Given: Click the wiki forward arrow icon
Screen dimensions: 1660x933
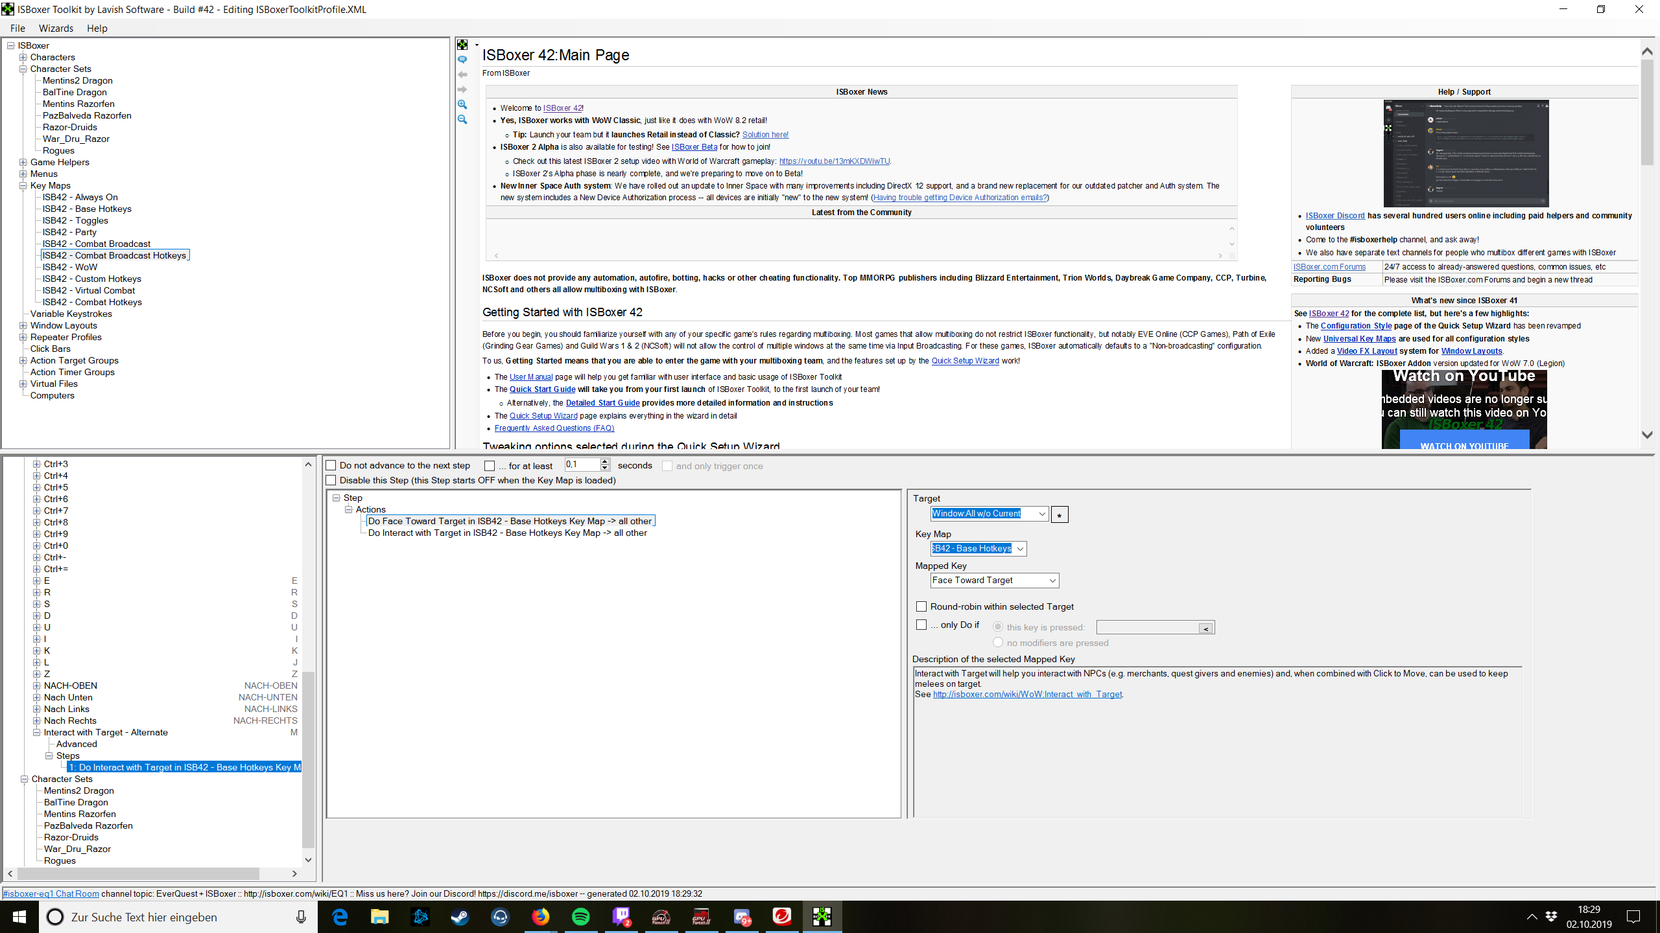Looking at the screenshot, I should (462, 89).
